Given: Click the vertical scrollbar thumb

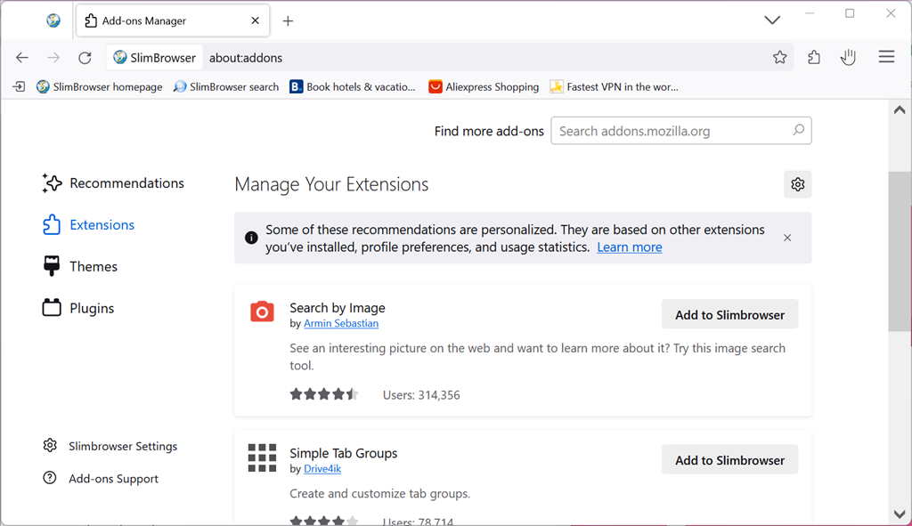Looking at the screenshot, I should pos(900,252).
